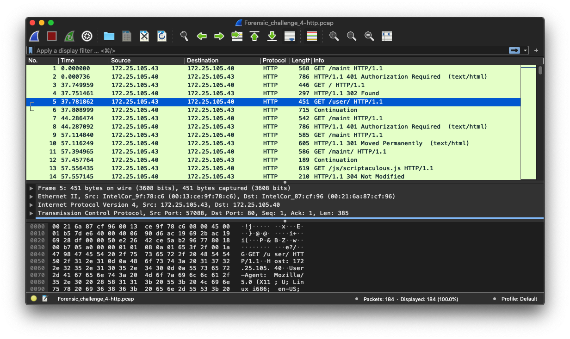The image size is (570, 339).
Task: Click into the display filter field
Action: pos(268,50)
